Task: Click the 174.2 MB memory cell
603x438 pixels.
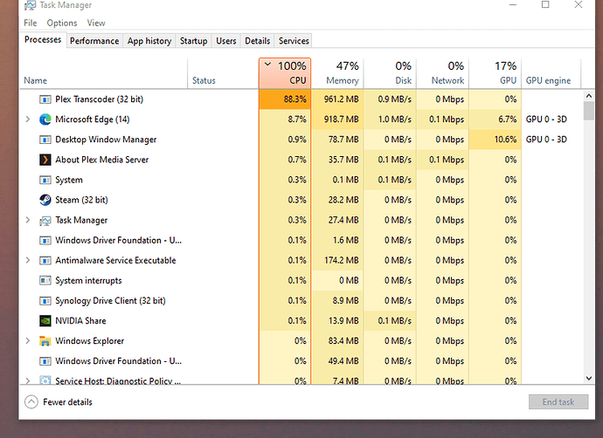Action: [337, 260]
